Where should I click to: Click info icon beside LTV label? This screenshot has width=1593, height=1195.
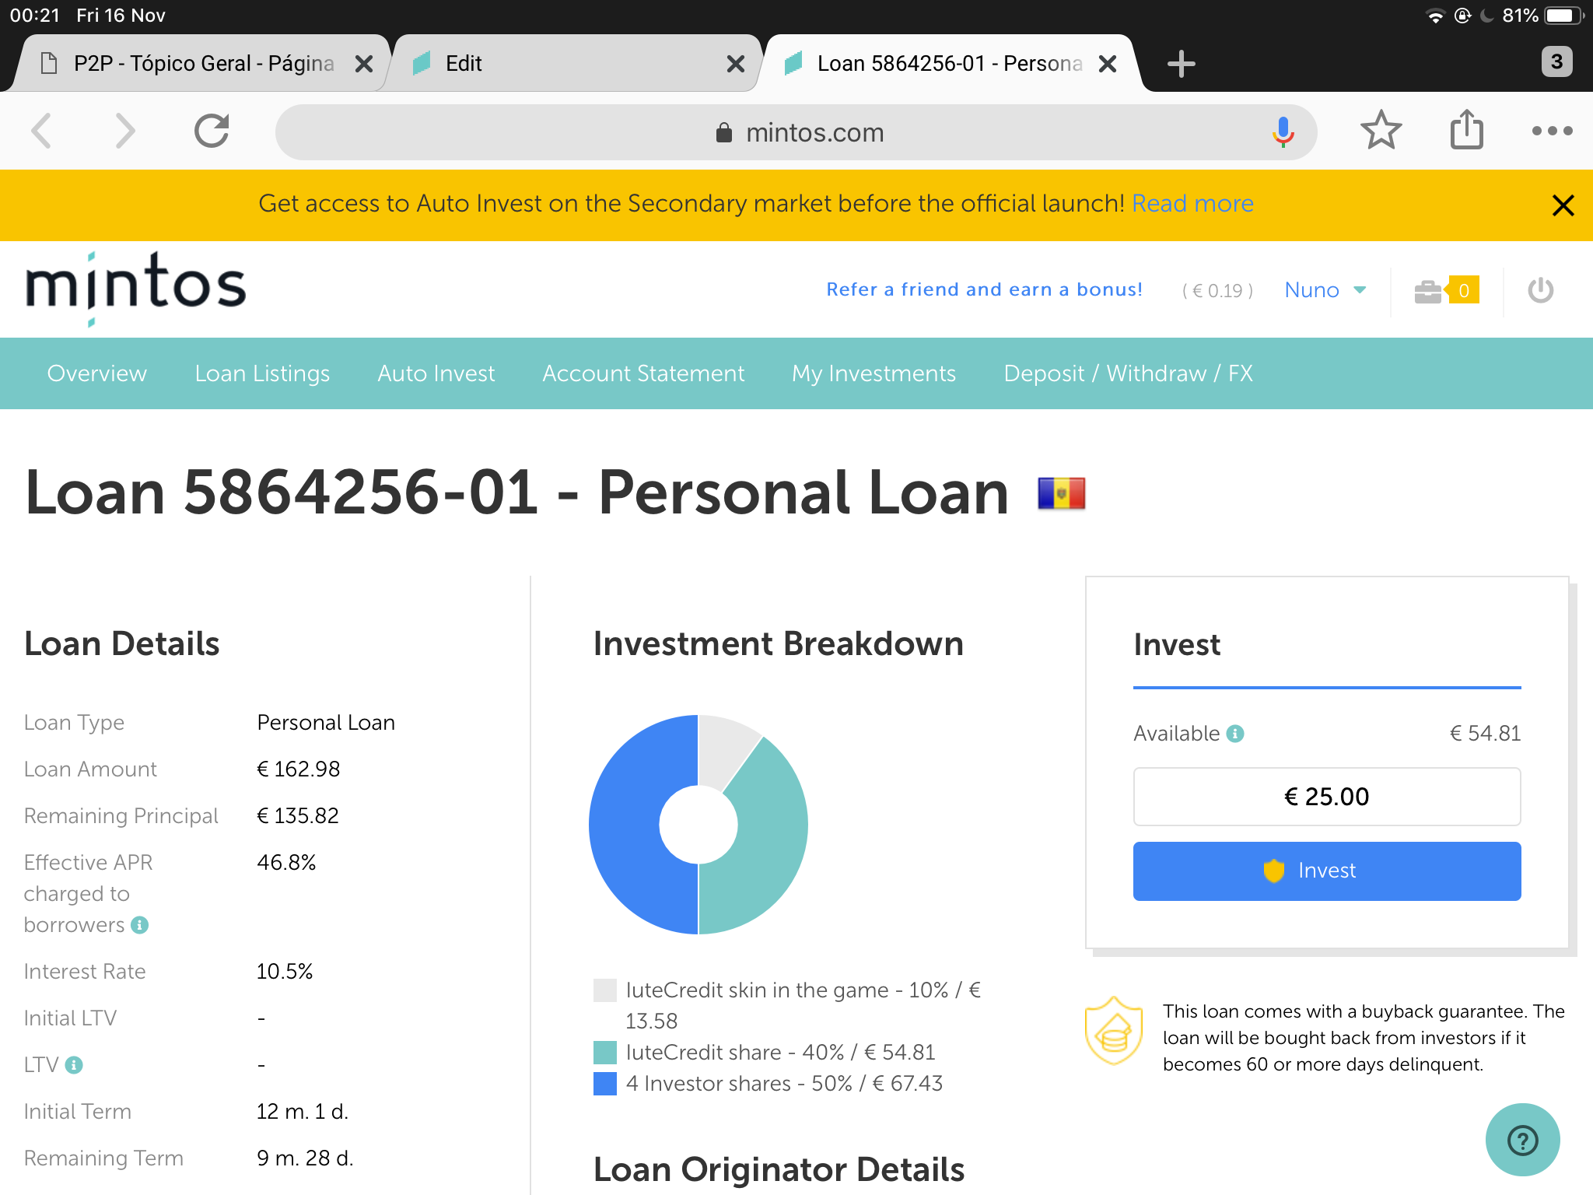[x=74, y=1065]
